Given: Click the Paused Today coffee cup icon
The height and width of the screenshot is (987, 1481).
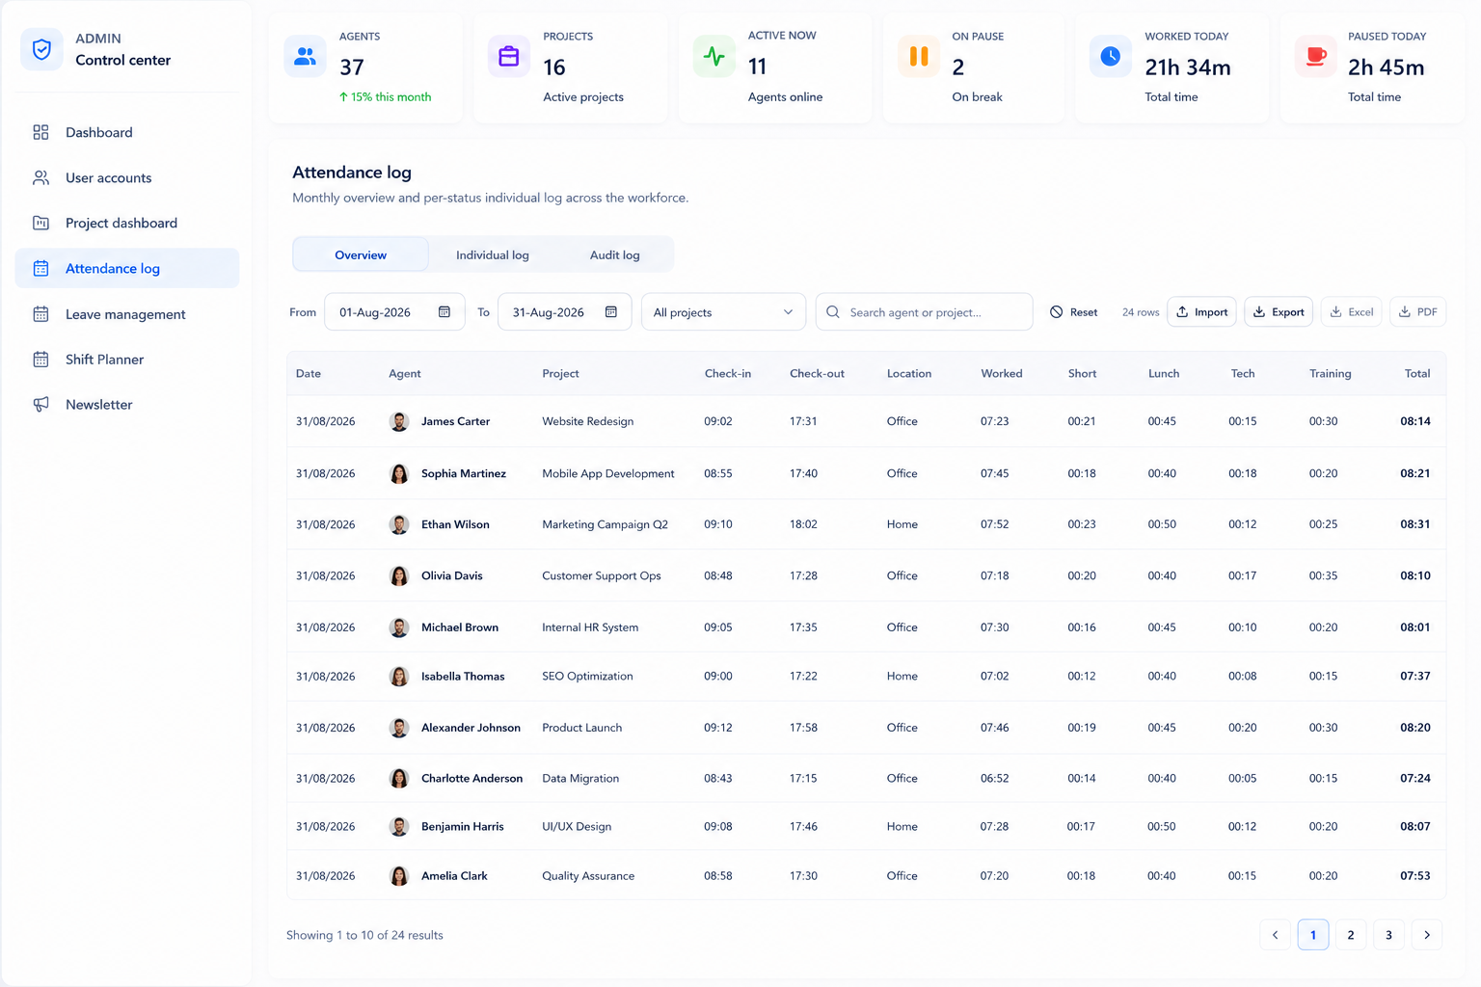Looking at the screenshot, I should click(1315, 56).
